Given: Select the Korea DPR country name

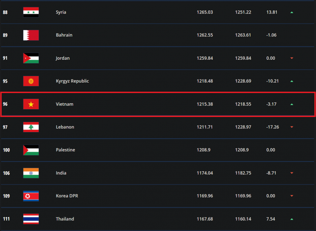Looking at the screenshot, I should [67, 196].
